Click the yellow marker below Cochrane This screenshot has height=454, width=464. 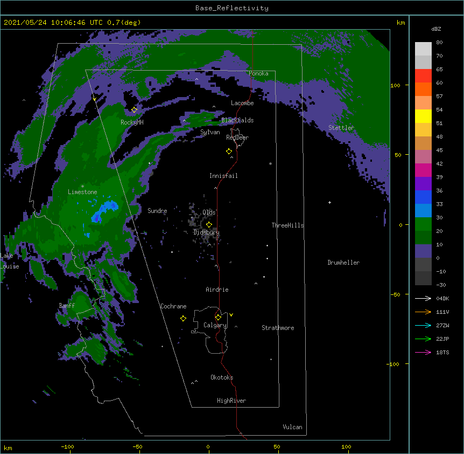[183, 318]
